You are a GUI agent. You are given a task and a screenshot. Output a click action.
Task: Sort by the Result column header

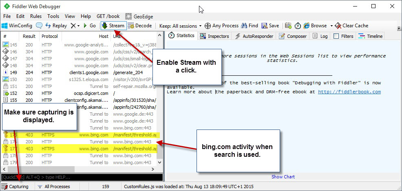pyautogui.click(x=29, y=36)
